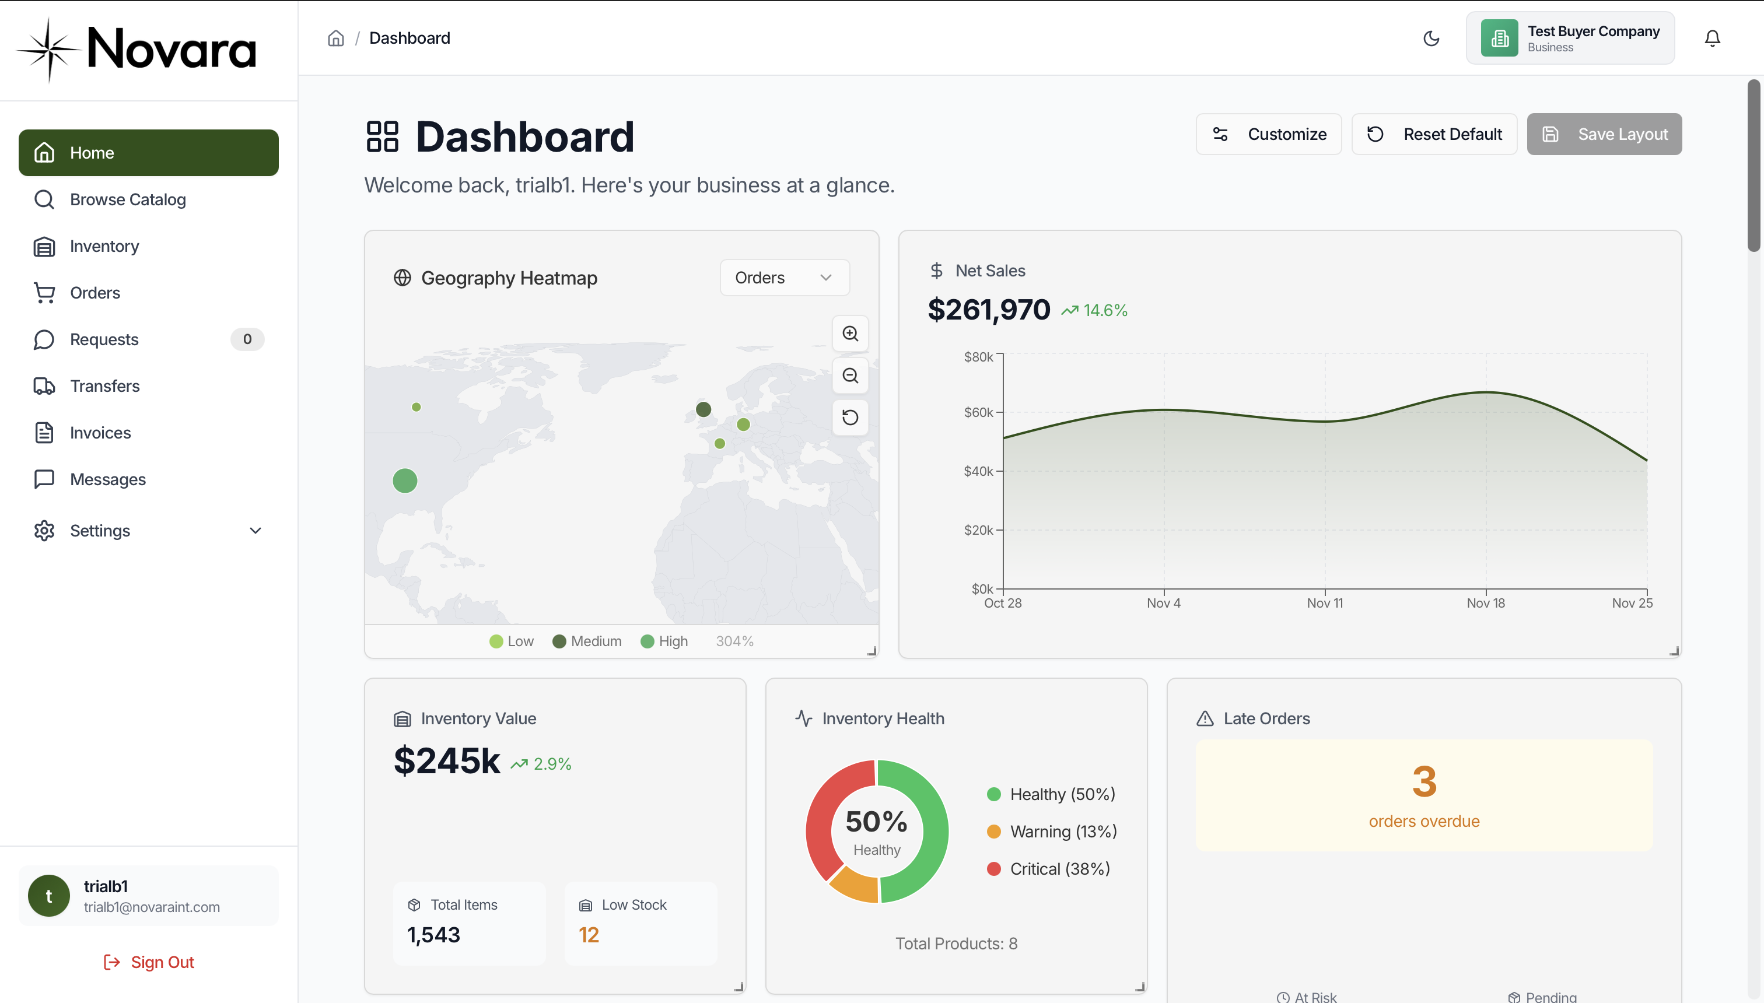Screen dimensions: 1764x1003
Task: Click the Healthy (50%) legend dot
Action: [x=993, y=794]
